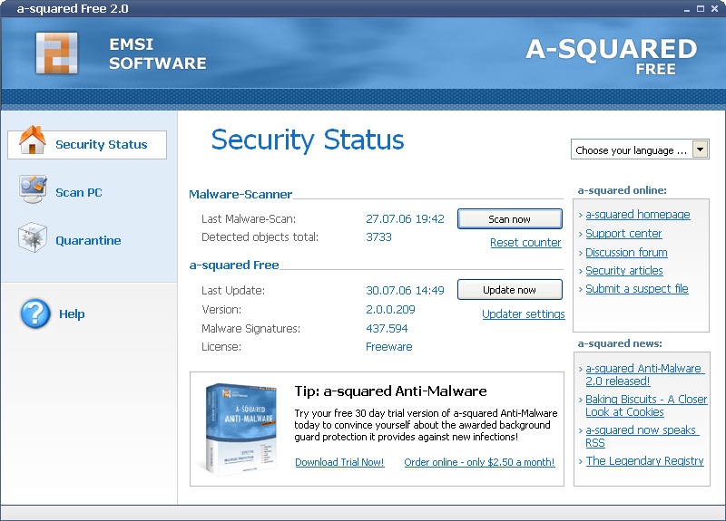The image size is (726, 521).
Task: Click Submit a suspect file link
Action: click(637, 289)
